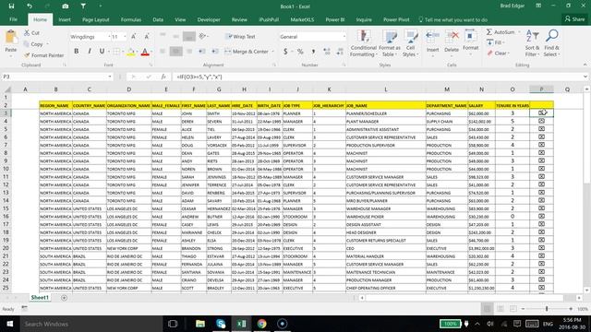Decrease font size with smaller A
Viewport: 591px width, 332px height.
pyautogui.click(x=147, y=37)
